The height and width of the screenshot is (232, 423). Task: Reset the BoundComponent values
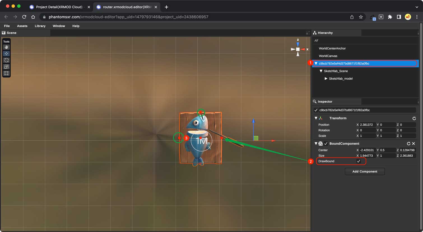coord(408,144)
